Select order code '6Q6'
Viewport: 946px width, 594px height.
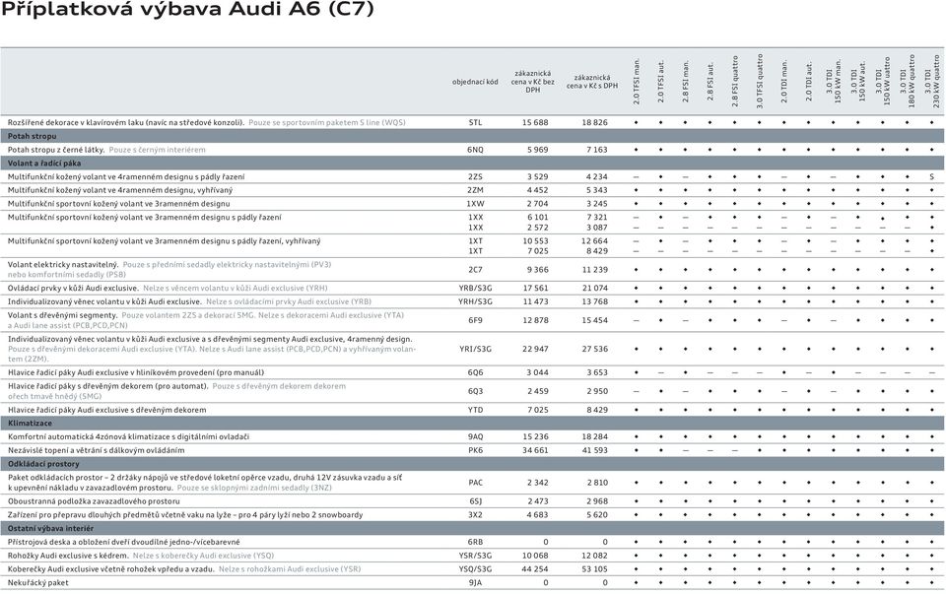(x=475, y=372)
